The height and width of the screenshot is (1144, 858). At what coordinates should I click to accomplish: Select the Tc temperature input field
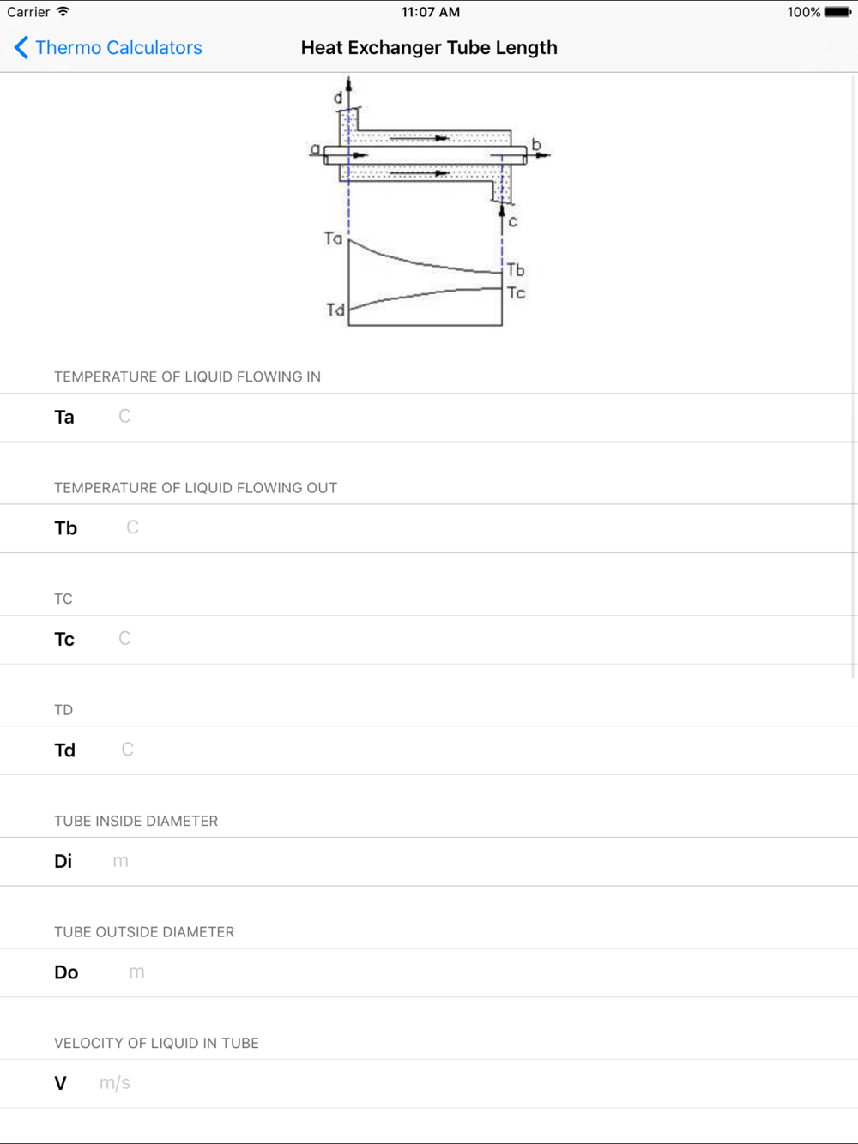pyautogui.click(x=480, y=639)
